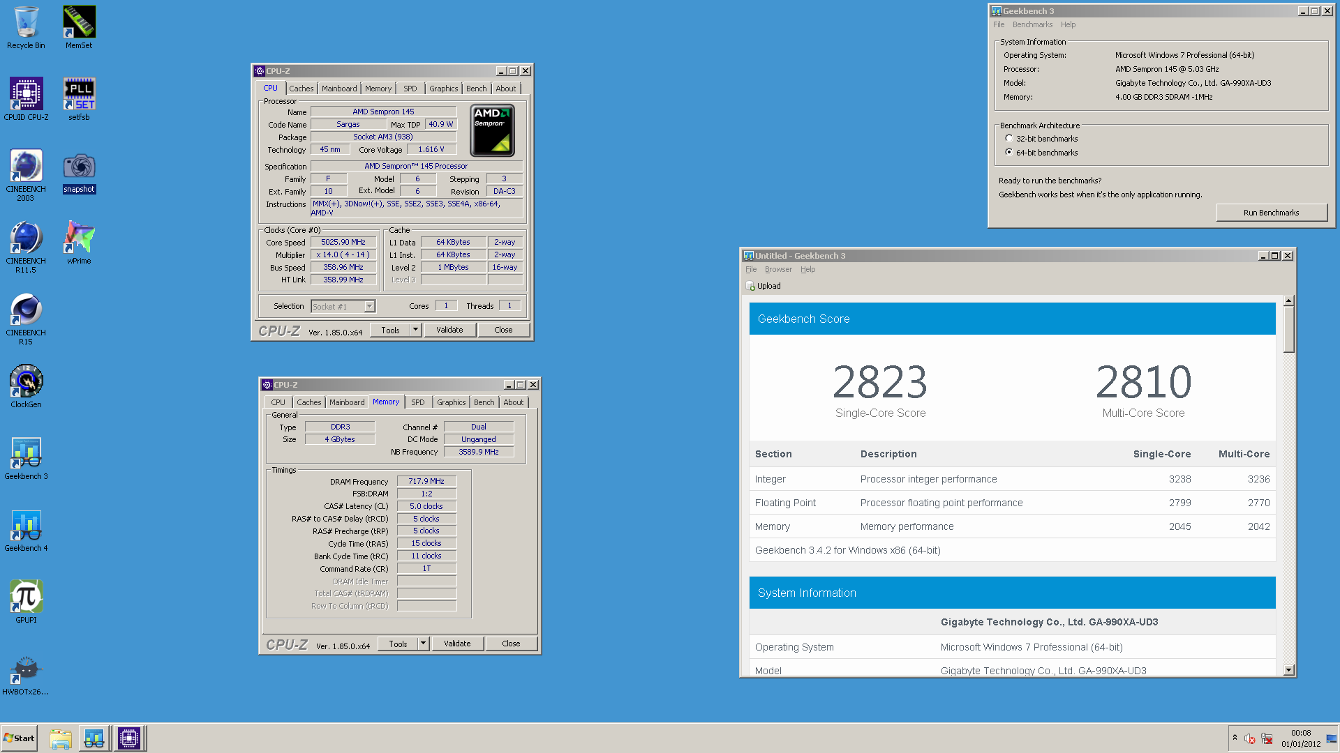Click the Memory performance results row

coord(1012,526)
